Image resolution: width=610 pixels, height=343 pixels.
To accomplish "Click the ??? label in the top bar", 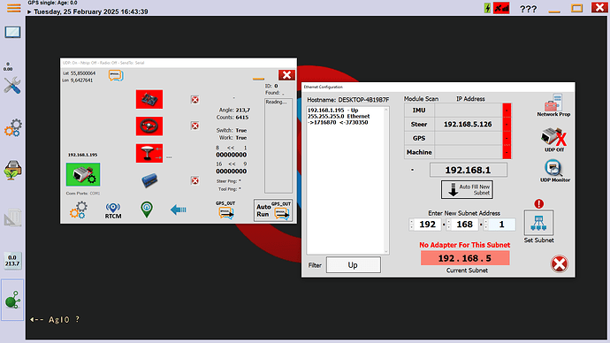I will pyautogui.click(x=528, y=9).
